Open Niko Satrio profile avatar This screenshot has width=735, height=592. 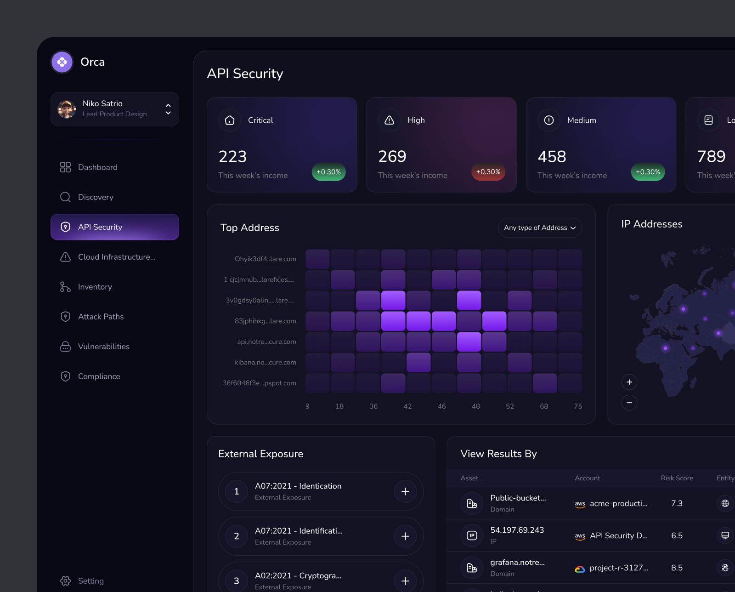[x=67, y=109]
